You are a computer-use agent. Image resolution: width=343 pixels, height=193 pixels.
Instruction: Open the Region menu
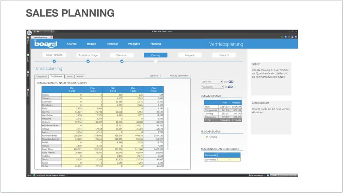pyautogui.click(x=91, y=44)
